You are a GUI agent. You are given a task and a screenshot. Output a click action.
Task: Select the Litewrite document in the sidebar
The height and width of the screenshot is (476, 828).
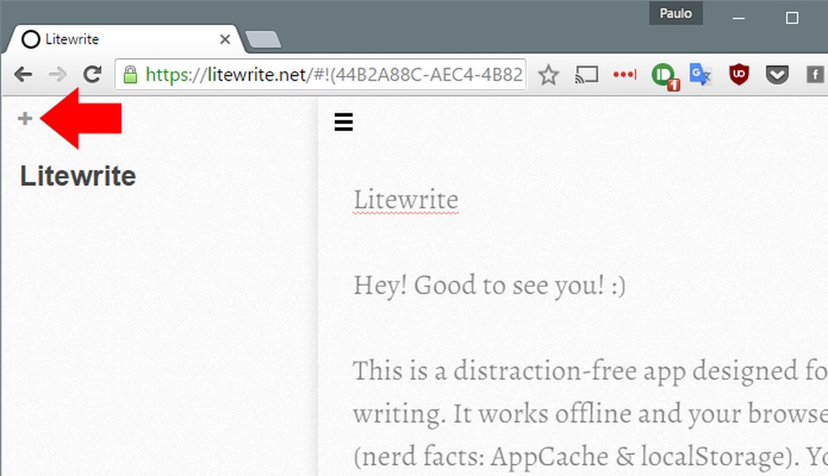[77, 176]
